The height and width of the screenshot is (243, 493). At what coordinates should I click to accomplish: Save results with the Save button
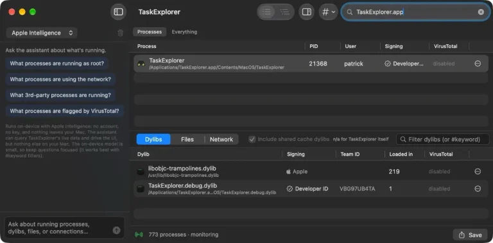[471, 235]
